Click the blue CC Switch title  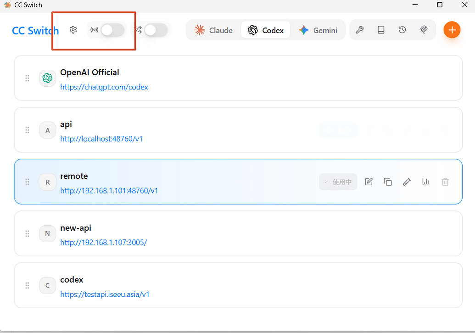(35, 31)
